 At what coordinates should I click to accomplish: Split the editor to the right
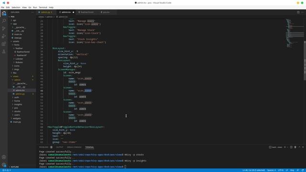tap(298, 12)
